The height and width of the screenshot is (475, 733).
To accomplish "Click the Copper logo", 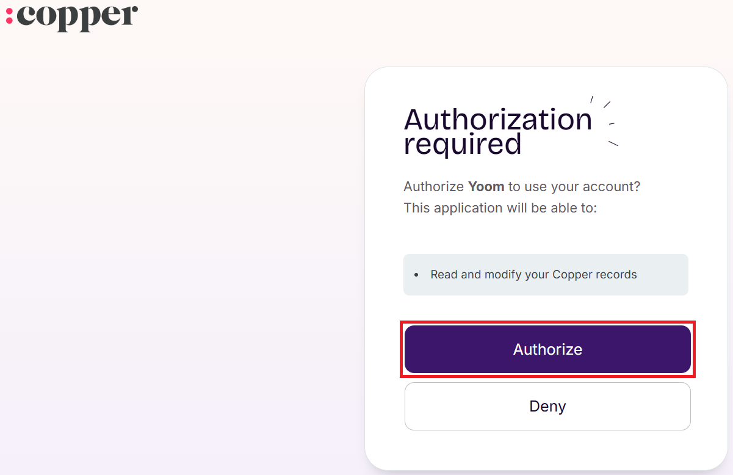I will [x=72, y=16].
